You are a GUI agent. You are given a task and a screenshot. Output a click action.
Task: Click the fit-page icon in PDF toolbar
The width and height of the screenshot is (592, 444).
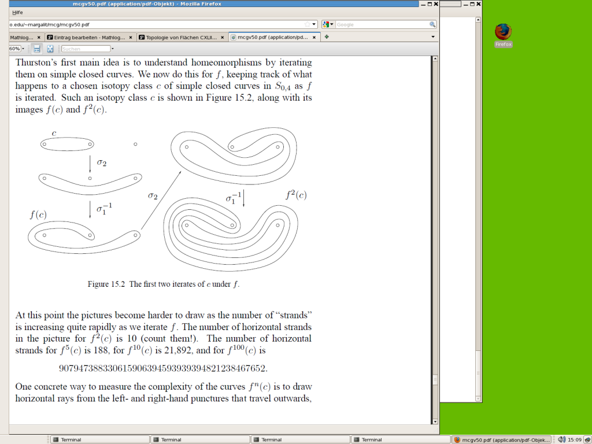tap(50, 49)
